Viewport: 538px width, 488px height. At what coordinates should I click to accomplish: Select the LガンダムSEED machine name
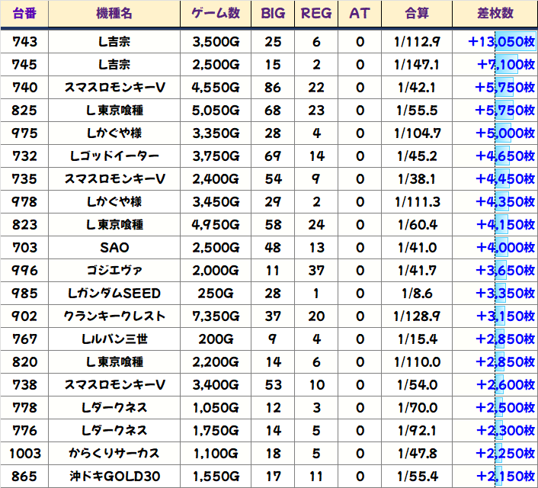tap(114, 294)
